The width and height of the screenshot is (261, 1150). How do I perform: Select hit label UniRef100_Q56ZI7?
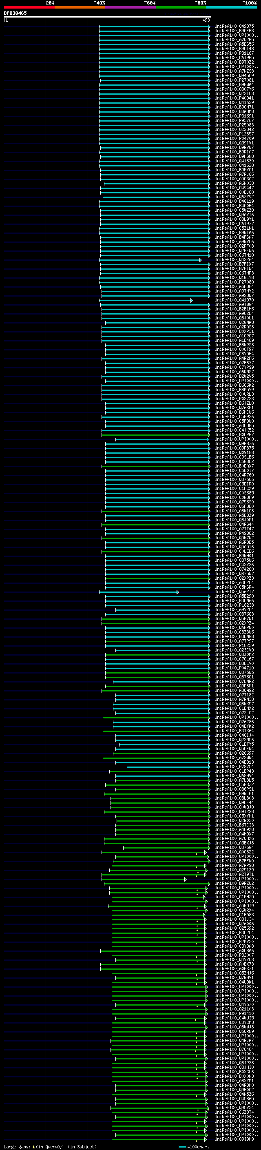[x=234, y=592]
